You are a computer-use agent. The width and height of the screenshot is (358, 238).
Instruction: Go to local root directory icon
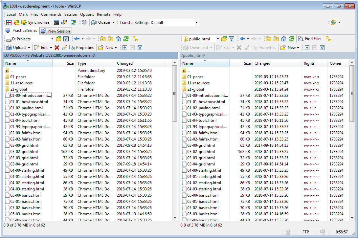click(110, 39)
